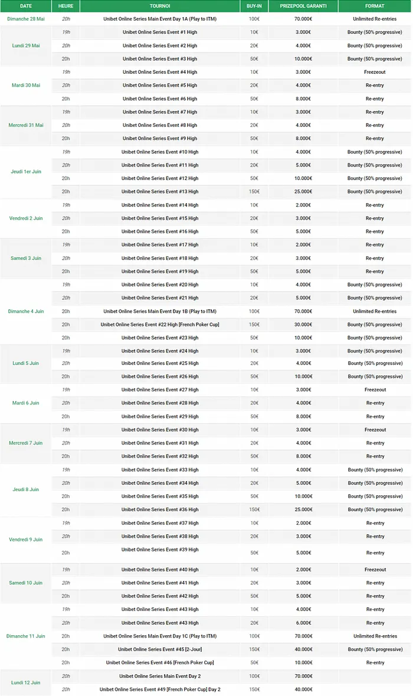Select Unibet Online Series Event #1 High
Image resolution: width=413 pixels, height=696 pixels.
(x=160, y=32)
